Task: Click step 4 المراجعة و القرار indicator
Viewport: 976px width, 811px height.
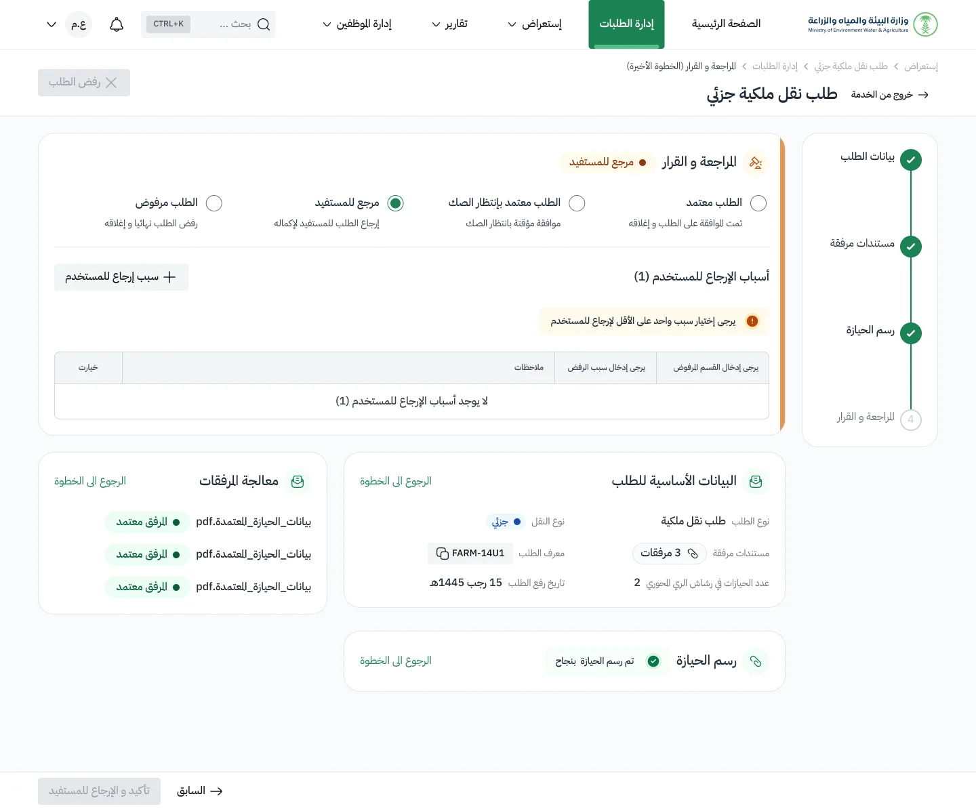Action: pyautogui.click(x=911, y=419)
